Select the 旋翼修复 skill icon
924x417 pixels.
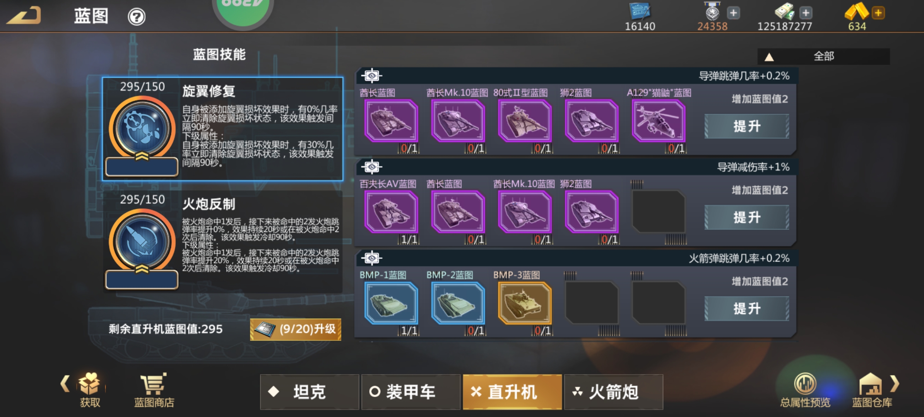pyautogui.click(x=142, y=129)
